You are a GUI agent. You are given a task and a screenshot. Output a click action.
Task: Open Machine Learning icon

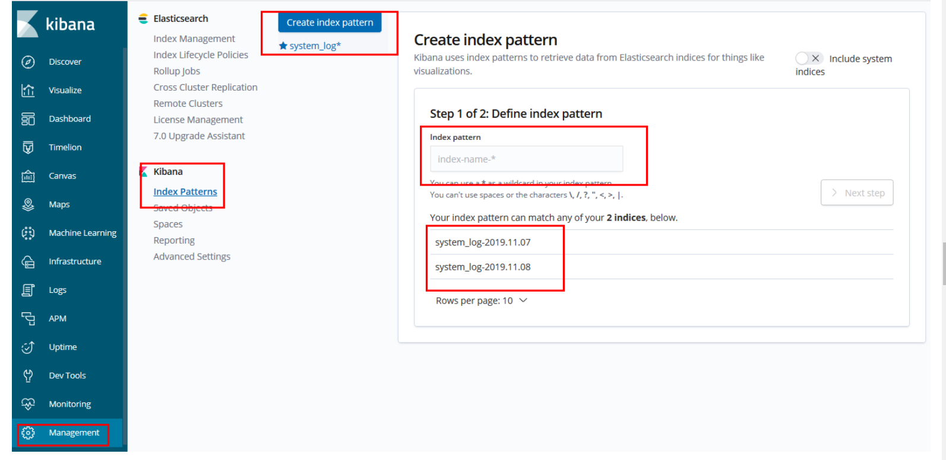(x=28, y=233)
